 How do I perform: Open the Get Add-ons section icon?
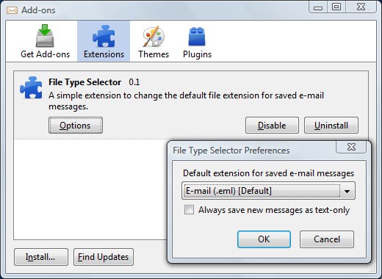pos(45,36)
